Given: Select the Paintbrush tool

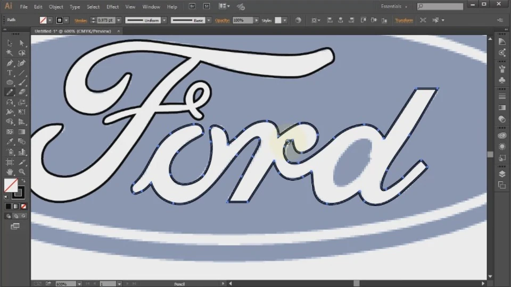Looking at the screenshot, I should tap(22, 82).
